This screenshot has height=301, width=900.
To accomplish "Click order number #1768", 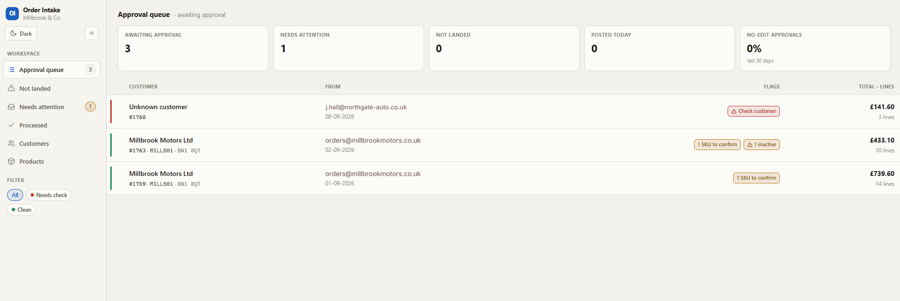I will [x=138, y=117].
